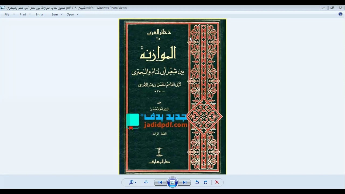
Task: Click the book cover image
Action: (172, 97)
